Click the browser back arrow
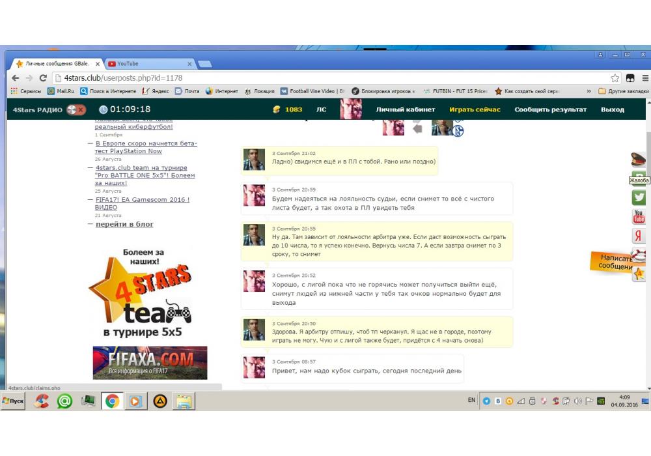Viewport: 651px width, 456px height. tap(14, 78)
